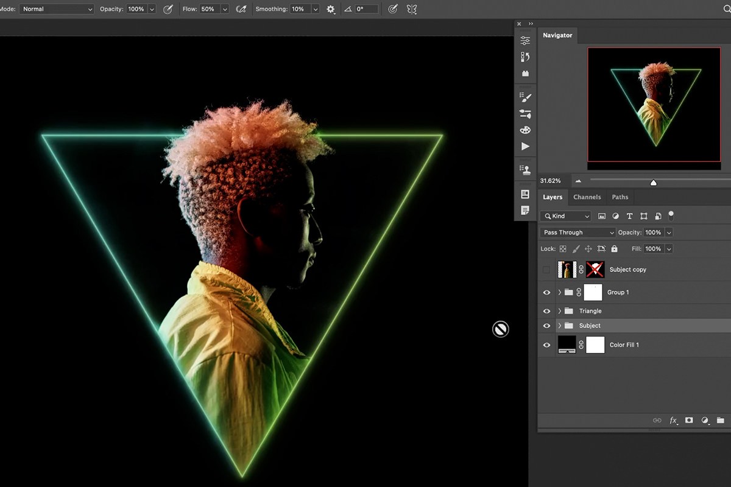This screenshot has width=731, height=487.
Task: Open layer Opacity dropdown arrow
Action: [669, 233]
